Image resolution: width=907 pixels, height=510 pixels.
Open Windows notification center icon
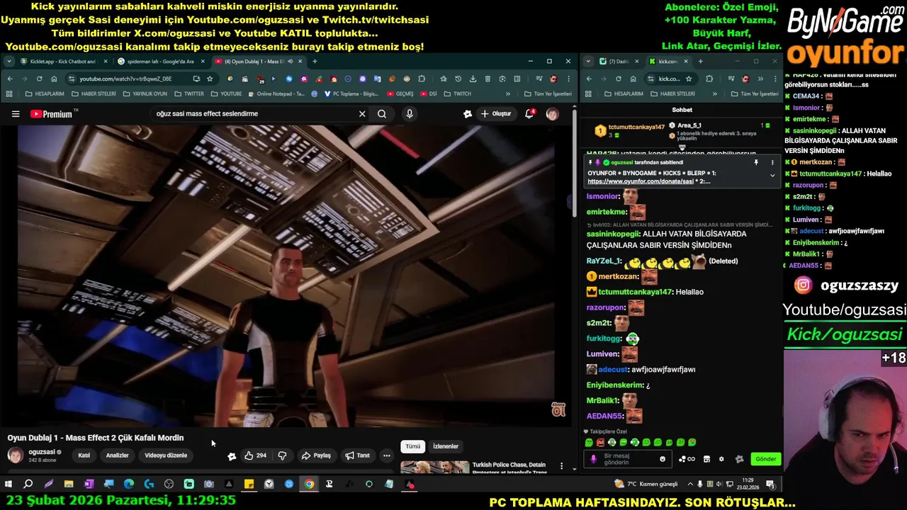(770, 484)
